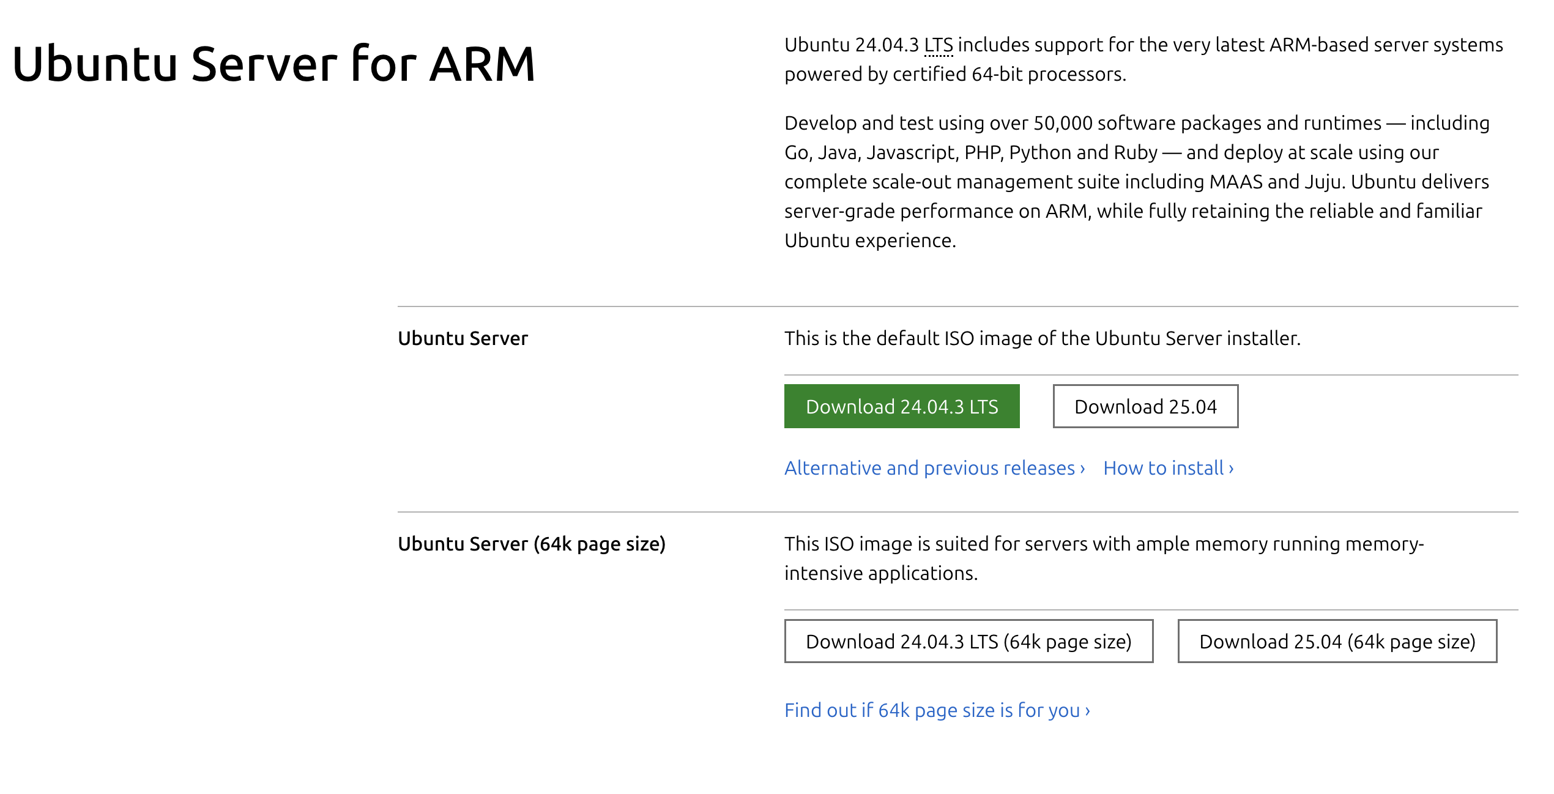
Task: Click the default ISO image description text
Action: click(1043, 338)
